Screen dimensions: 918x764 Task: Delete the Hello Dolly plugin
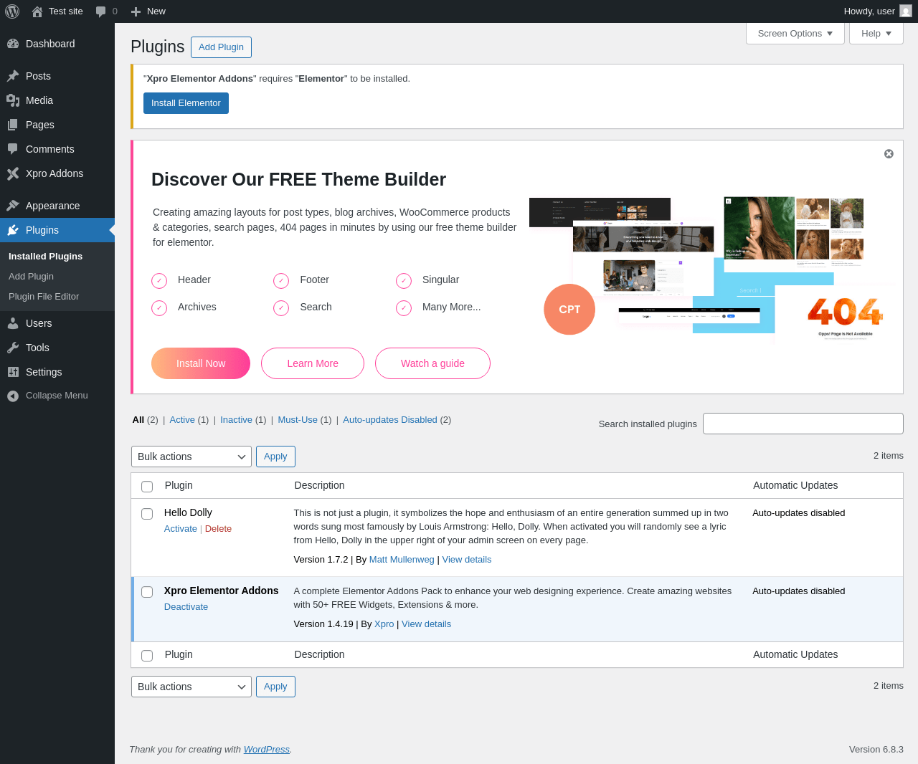tap(218, 529)
